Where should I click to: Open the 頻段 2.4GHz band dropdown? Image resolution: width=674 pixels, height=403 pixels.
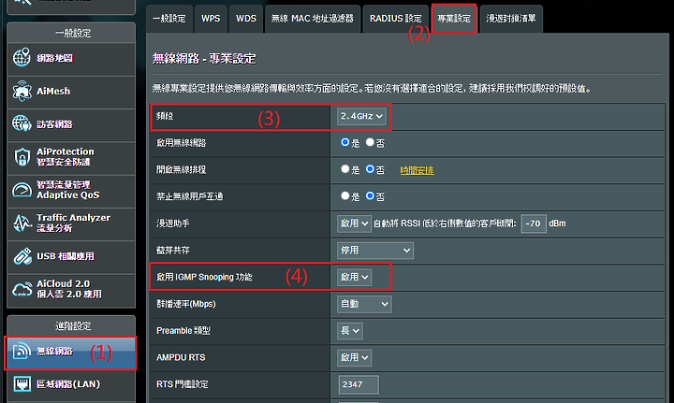click(x=361, y=116)
